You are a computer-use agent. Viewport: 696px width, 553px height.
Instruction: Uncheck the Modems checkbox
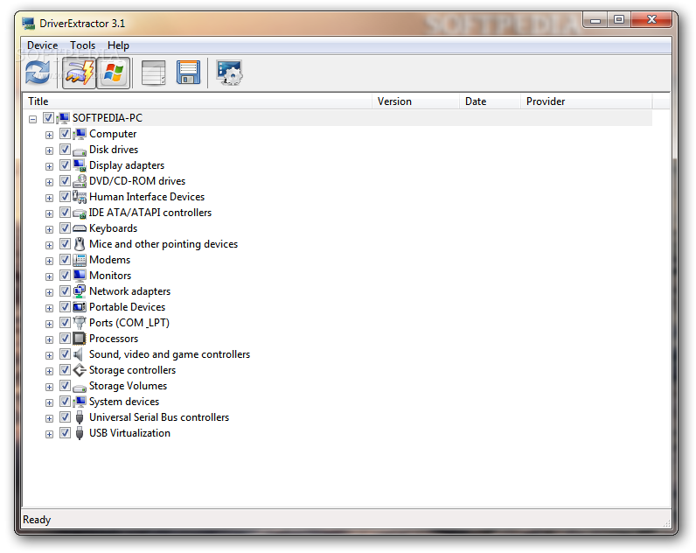tap(65, 259)
